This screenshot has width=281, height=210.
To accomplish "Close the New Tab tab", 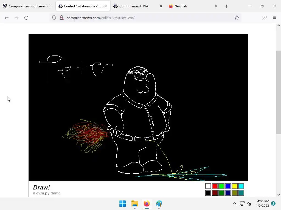I will (x=216, y=6).
